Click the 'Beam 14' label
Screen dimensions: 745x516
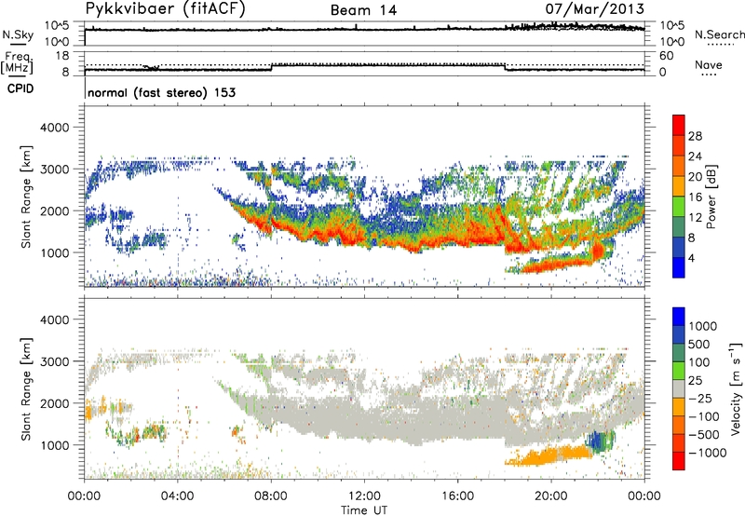click(x=363, y=10)
